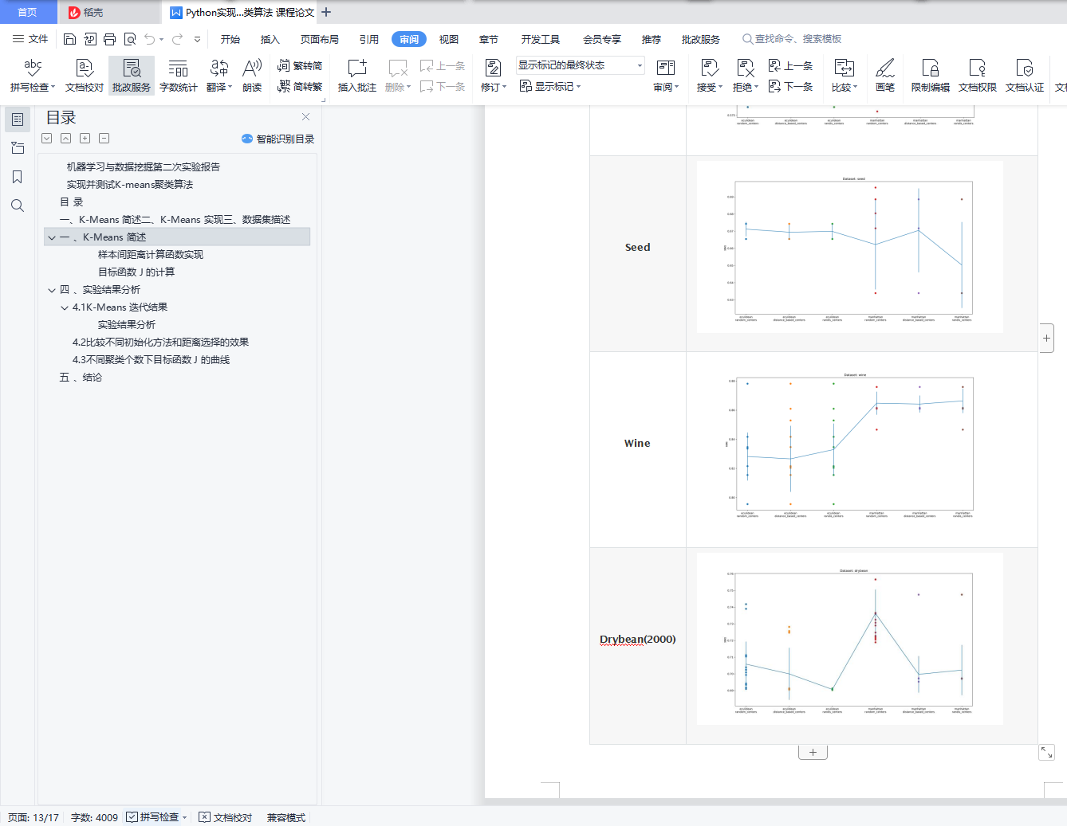Screen dimensions: 1067x826
Task: Select the outline panel icon in left sidebar
Action: pos(18,119)
